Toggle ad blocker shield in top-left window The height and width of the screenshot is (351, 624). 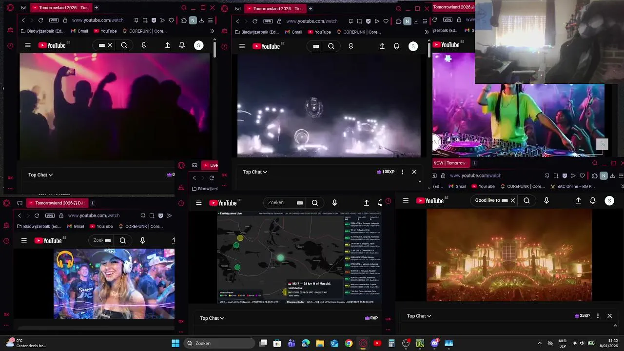(154, 20)
